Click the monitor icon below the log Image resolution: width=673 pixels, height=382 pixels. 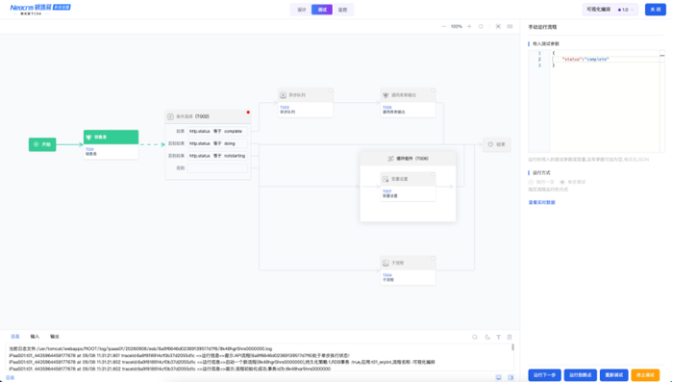tap(498, 378)
